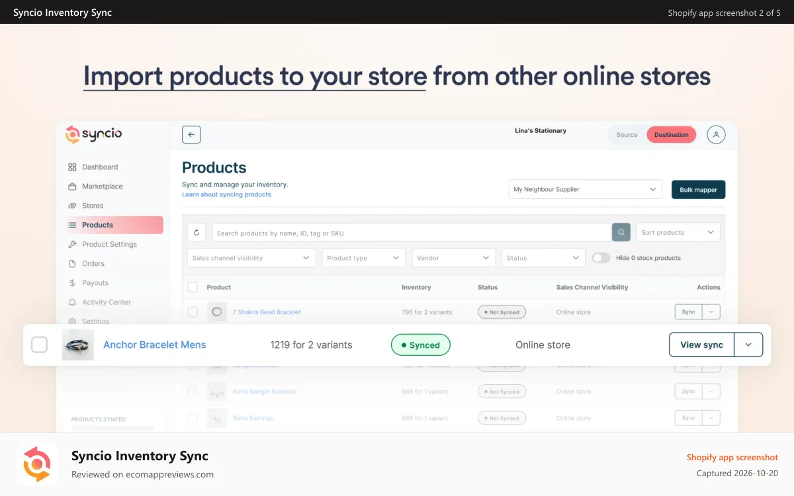Open Learn about syncing products link
This screenshot has width=794, height=496.
click(x=226, y=194)
